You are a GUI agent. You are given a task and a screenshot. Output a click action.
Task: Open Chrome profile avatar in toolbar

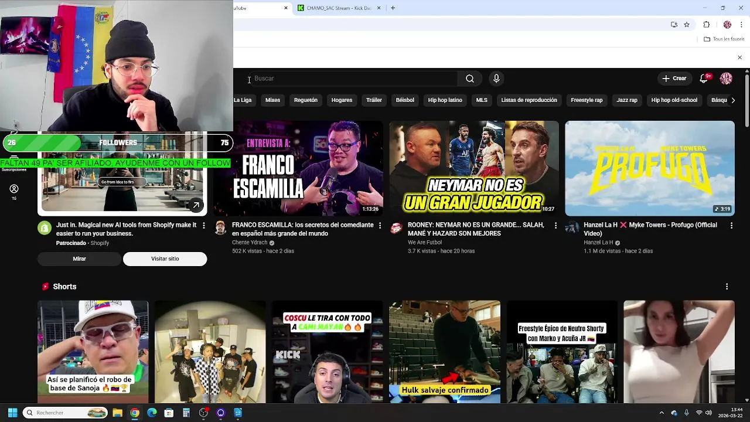pyautogui.click(x=727, y=25)
